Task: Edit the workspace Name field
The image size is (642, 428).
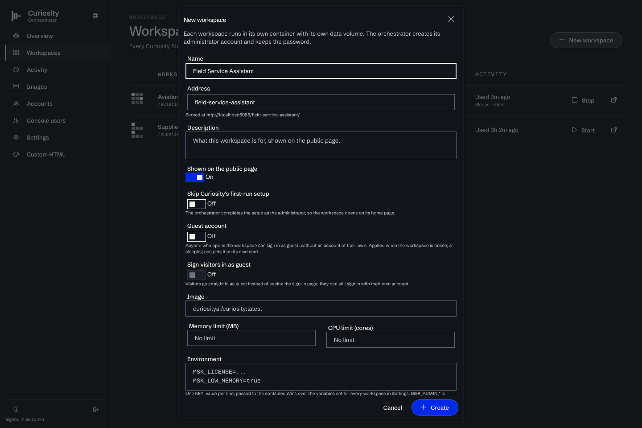Action: (321, 71)
